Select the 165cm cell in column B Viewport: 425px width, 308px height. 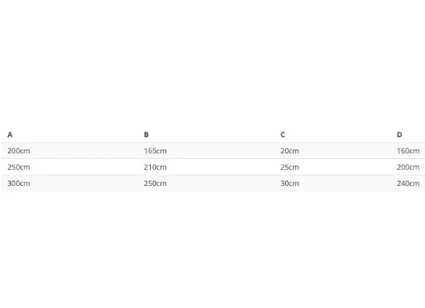click(x=155, y=151)
